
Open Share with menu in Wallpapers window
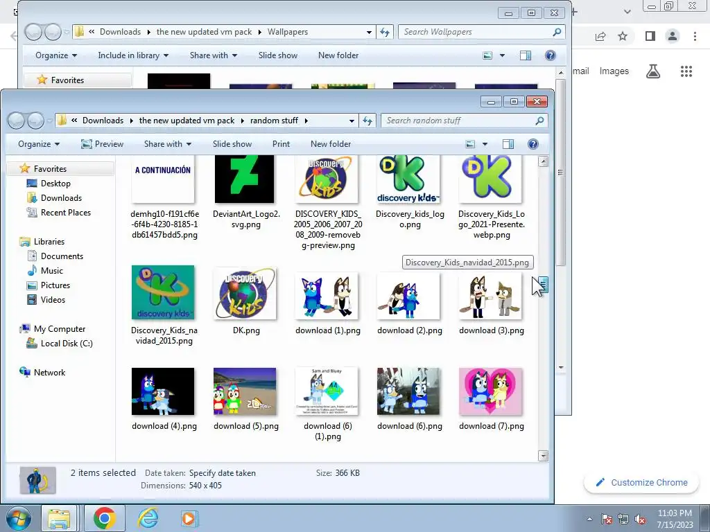tap(214, 55)
